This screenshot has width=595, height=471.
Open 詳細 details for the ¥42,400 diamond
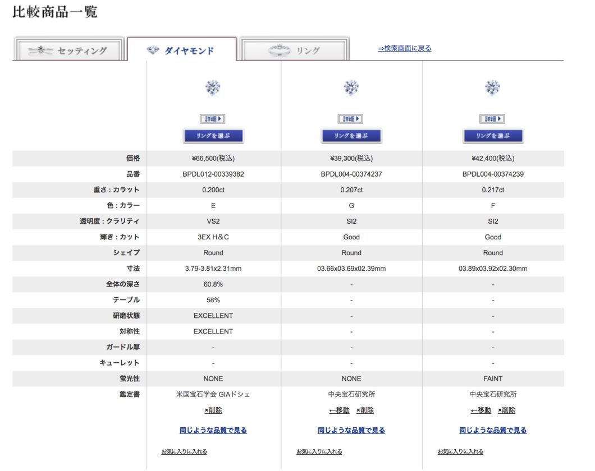(x=492, y=119)
